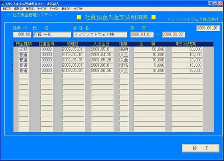Click the 社内預金管理システム label
Screen dimensions: 224x161
[x=32, y=15]
